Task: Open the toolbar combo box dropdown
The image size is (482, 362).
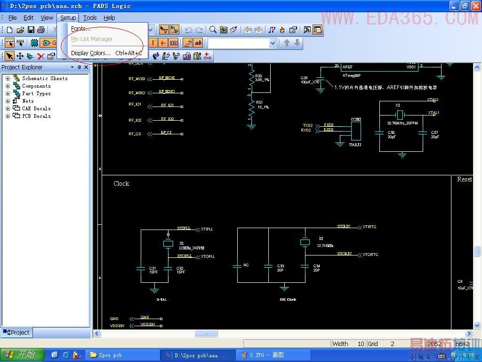Action: 273,43
